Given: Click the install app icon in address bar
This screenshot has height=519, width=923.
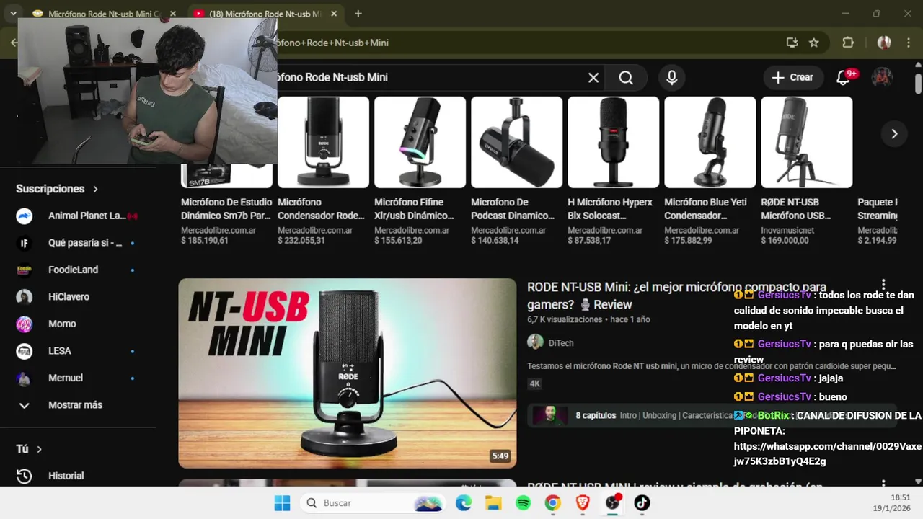Looking at the screenshot, I should [792, 43].
